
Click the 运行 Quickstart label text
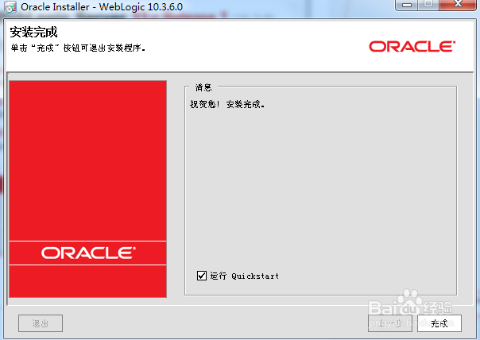244,276
